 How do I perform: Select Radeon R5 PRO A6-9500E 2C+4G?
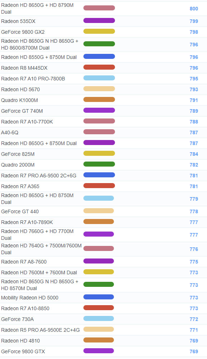(x=40, y=330)
